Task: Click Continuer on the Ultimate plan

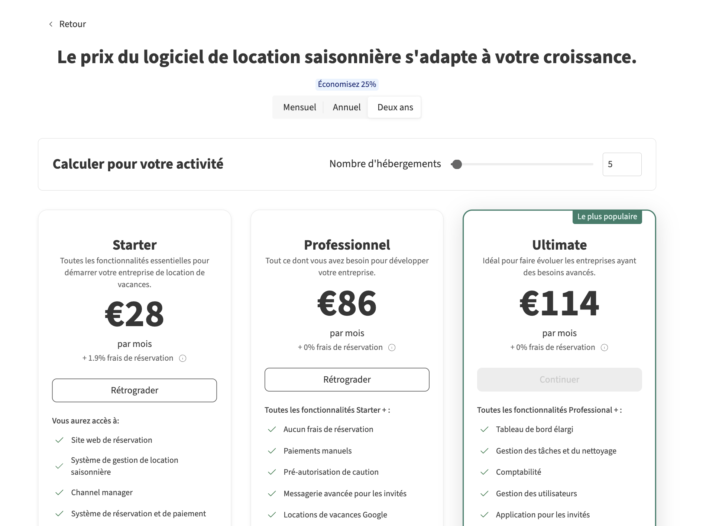Action: 559,379
